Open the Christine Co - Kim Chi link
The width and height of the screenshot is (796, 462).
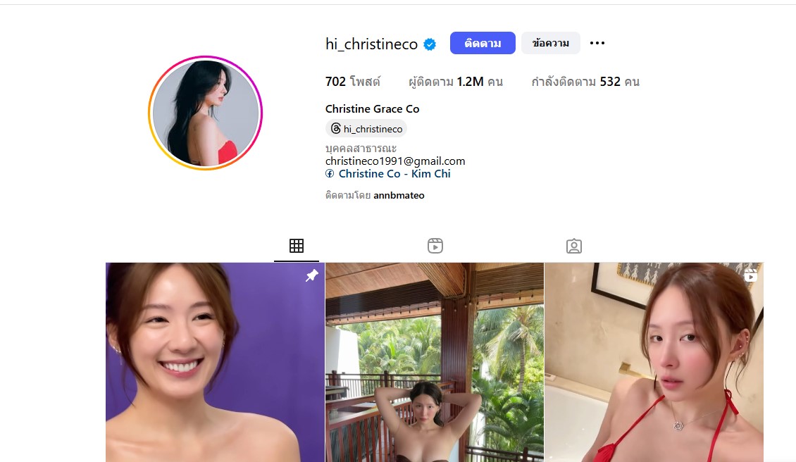394,174
